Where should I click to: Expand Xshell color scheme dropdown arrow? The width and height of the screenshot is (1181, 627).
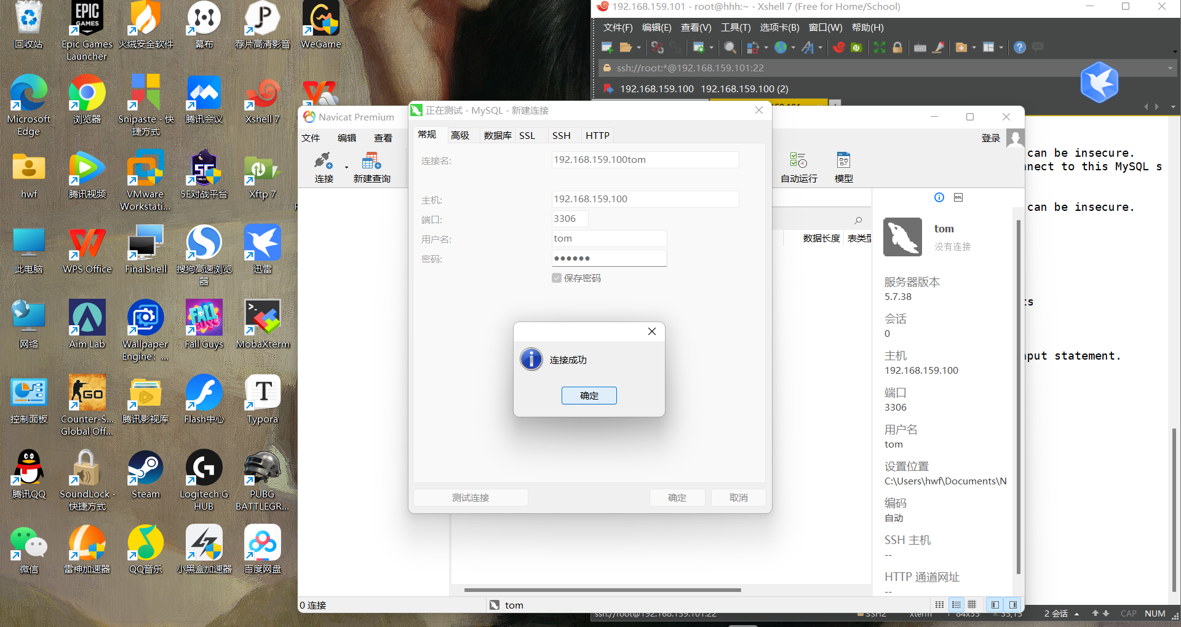point(766,47)
